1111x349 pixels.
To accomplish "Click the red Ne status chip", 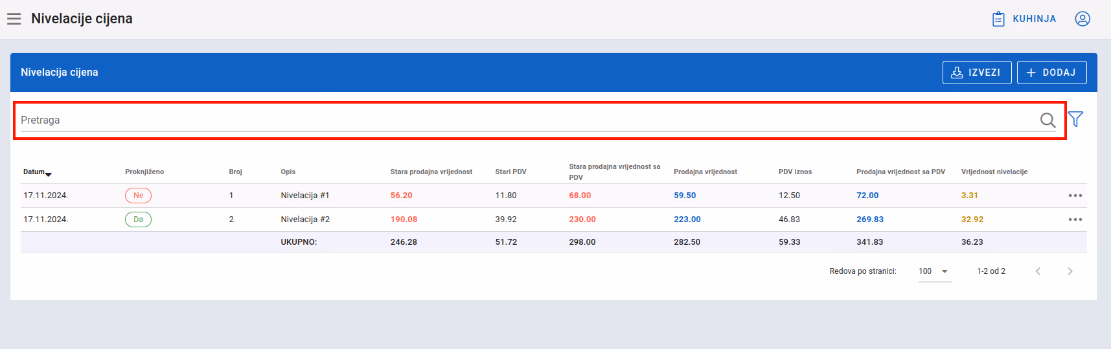I will 138,196.
